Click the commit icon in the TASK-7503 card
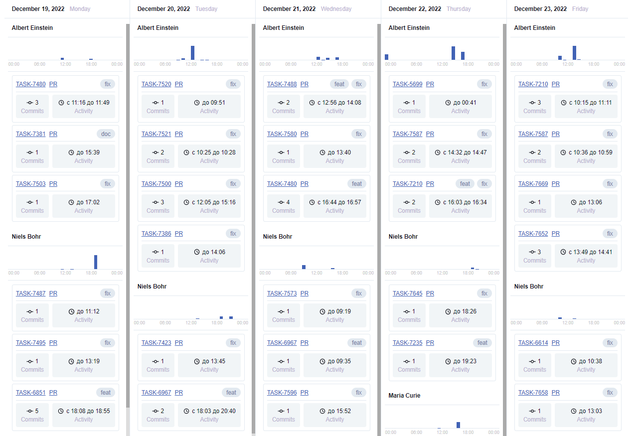 click(x=29, y=202)
